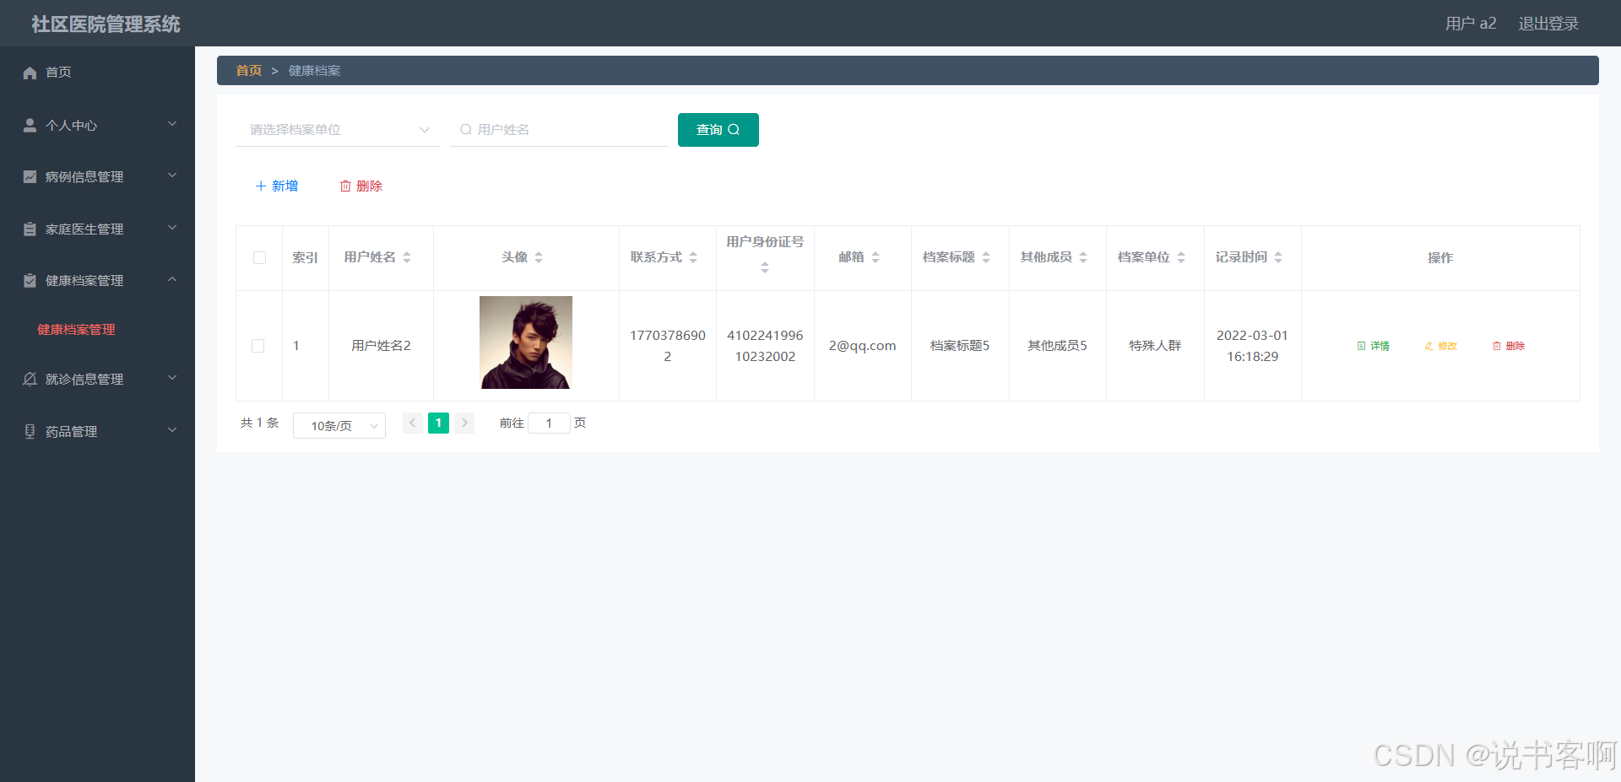
Task: Expand the 药品管理 menu chevron
Action: (x=172, y=430)
